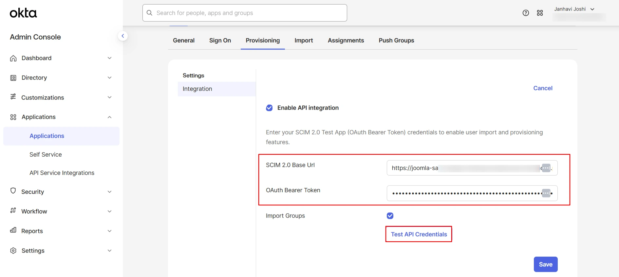The image size is (619, 277).
Task: Click the OAuth Bearer Token label
Action: pyautogui.click(x=293, y=190)
